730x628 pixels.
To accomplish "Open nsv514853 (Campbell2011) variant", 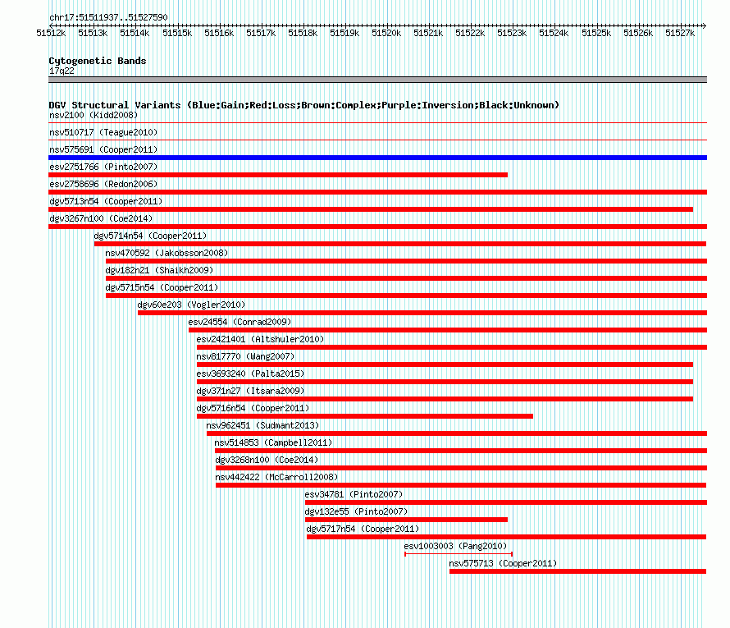I will click(273, 442).
